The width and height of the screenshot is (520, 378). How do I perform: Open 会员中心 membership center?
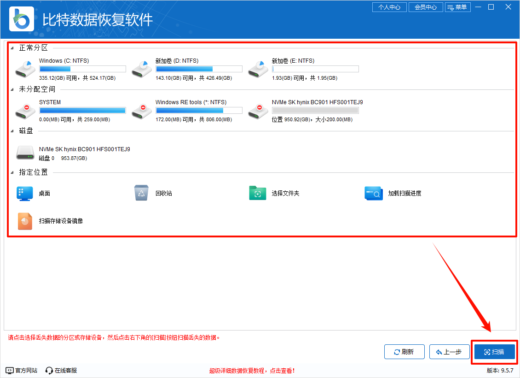(x=425, y=7)
